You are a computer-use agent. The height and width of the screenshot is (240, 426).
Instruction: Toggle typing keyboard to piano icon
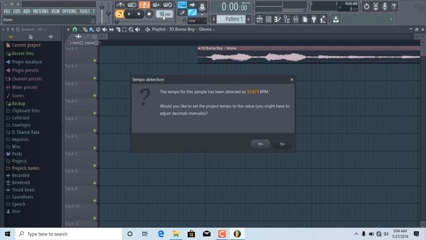coord(182,5)
